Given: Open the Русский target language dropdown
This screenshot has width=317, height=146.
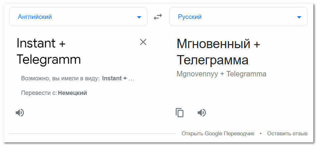Looking at the screenshot, I should 238,17.
